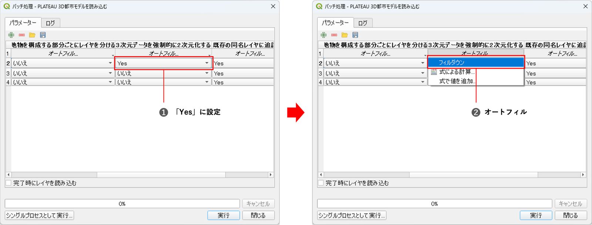This screenshot has width=592, height=225.
Task: Open オートフィル under 2次元化 column in left dialog
Action: click(164, 54)
